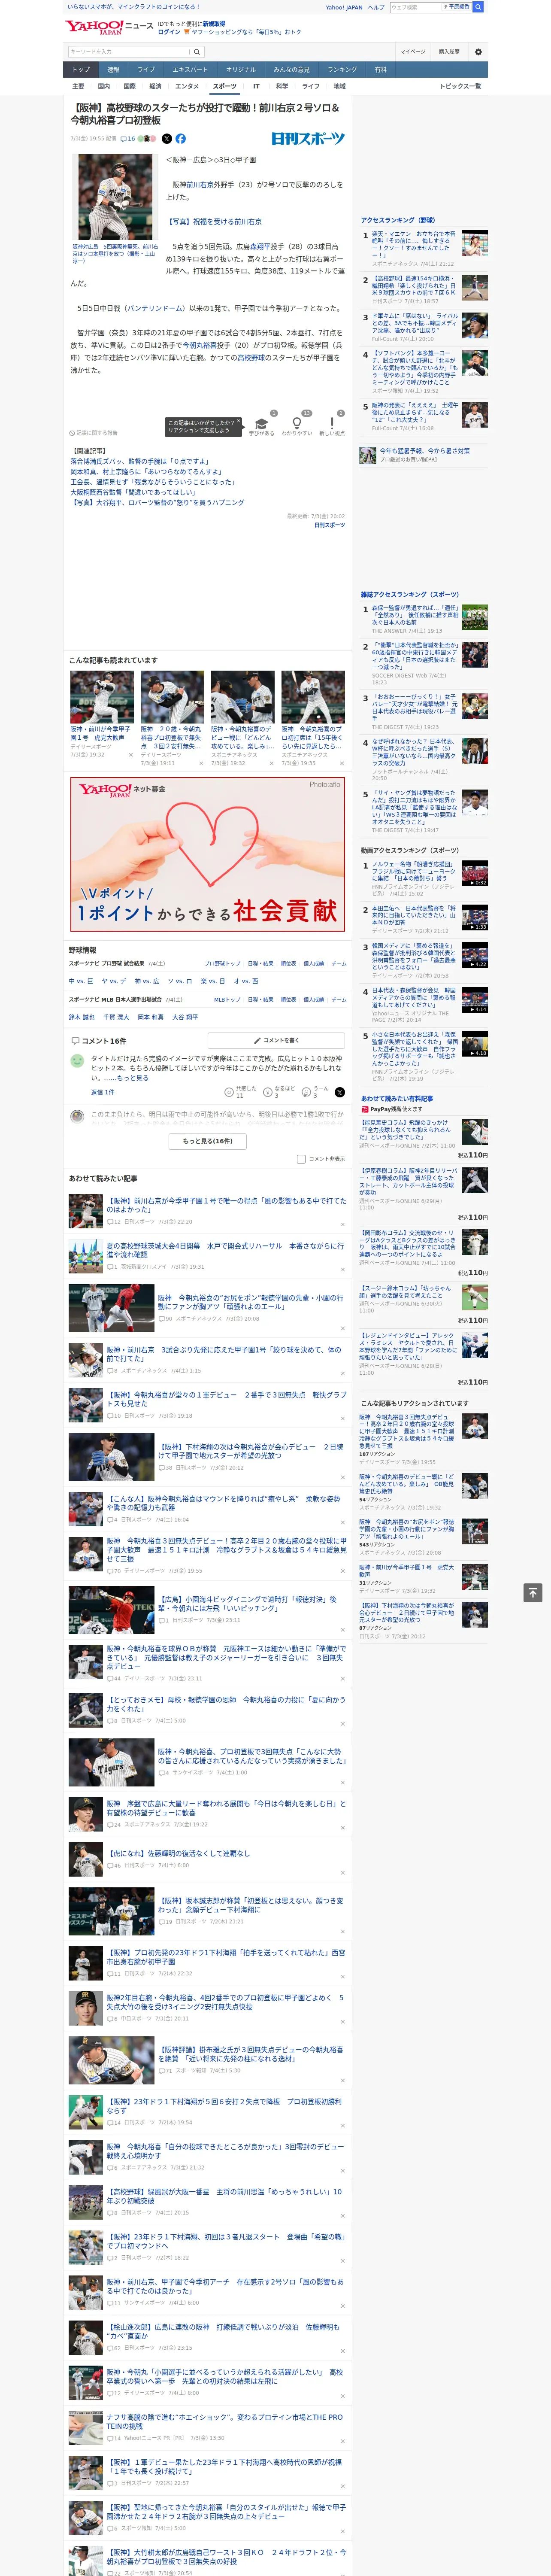Open the エキスパート tab
Image resolution: width=551 pixels, height=2576 pixels.
190,69
